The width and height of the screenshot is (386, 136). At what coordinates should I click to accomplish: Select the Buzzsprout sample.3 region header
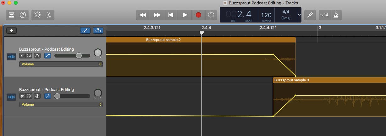tap(327, 80)
